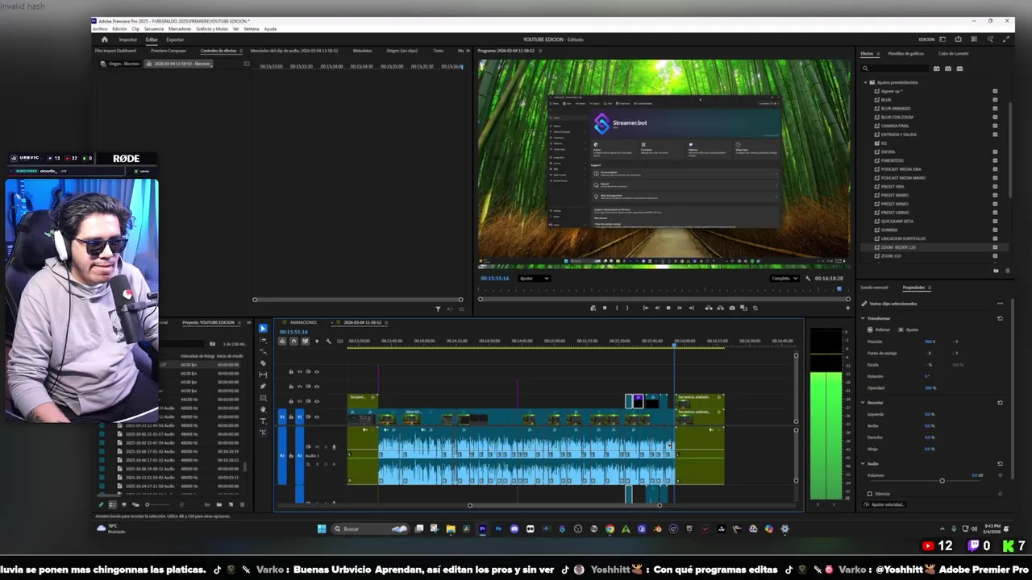Viewport: 1032px width, 580px height.
Task: Open Archivo menu
Action: point(100,29)
